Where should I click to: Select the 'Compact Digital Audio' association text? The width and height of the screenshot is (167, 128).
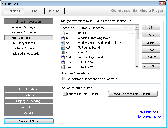[91, 57]
